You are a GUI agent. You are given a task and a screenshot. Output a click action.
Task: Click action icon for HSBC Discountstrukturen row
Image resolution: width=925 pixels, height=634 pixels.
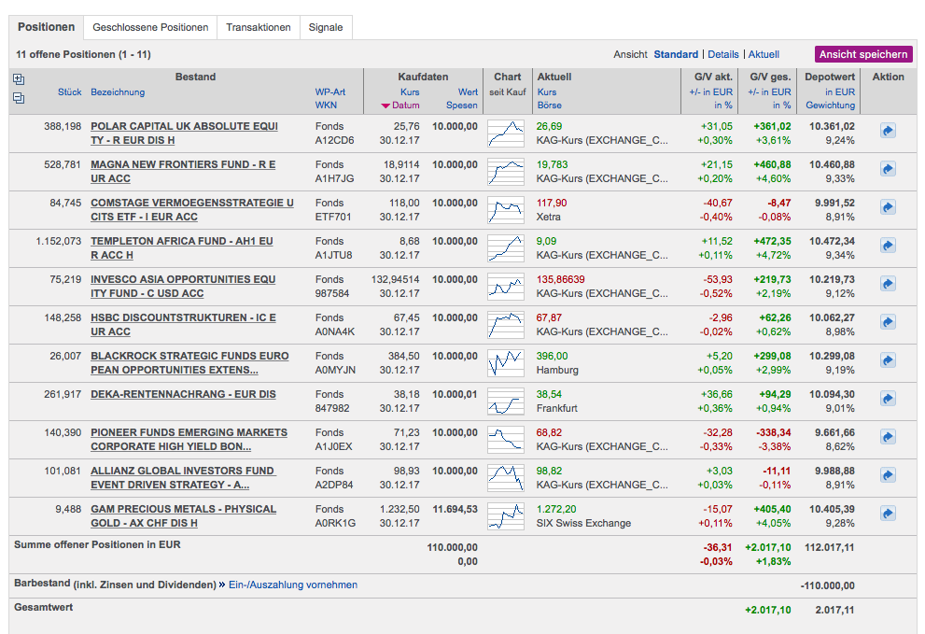[888, 322]
